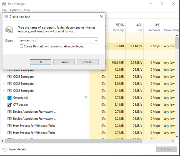Open the View menu
The height and width of the screenshot is (156, 180).
click(27, 10)
